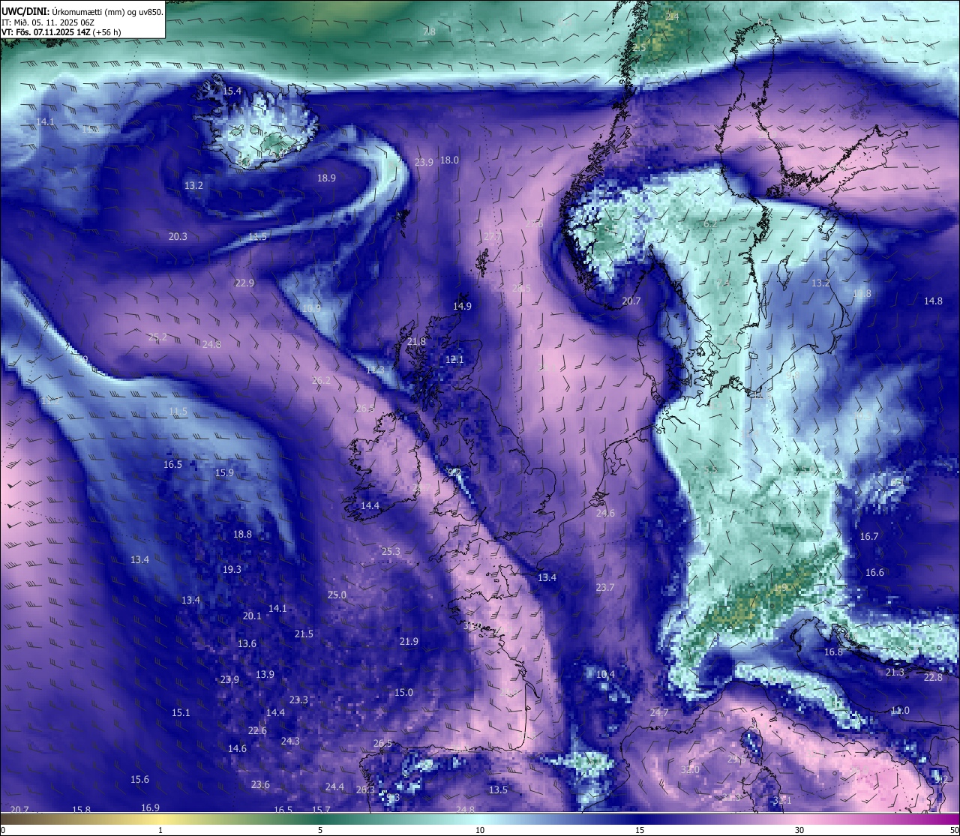Viewport: 960px width, 836px height.
Task: Select the 20.1 value in the Atlantic
Action: 252,616
